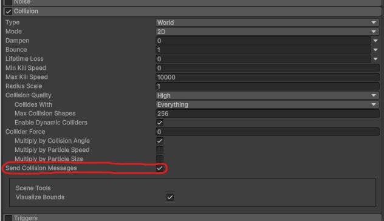Click the Visualize Bounds label

click(40, 197)
